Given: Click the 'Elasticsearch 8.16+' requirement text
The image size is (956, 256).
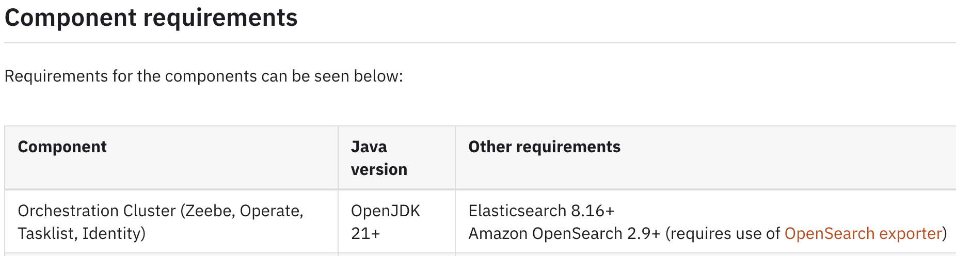Looking at the screenshot, I should pos(541,211).
